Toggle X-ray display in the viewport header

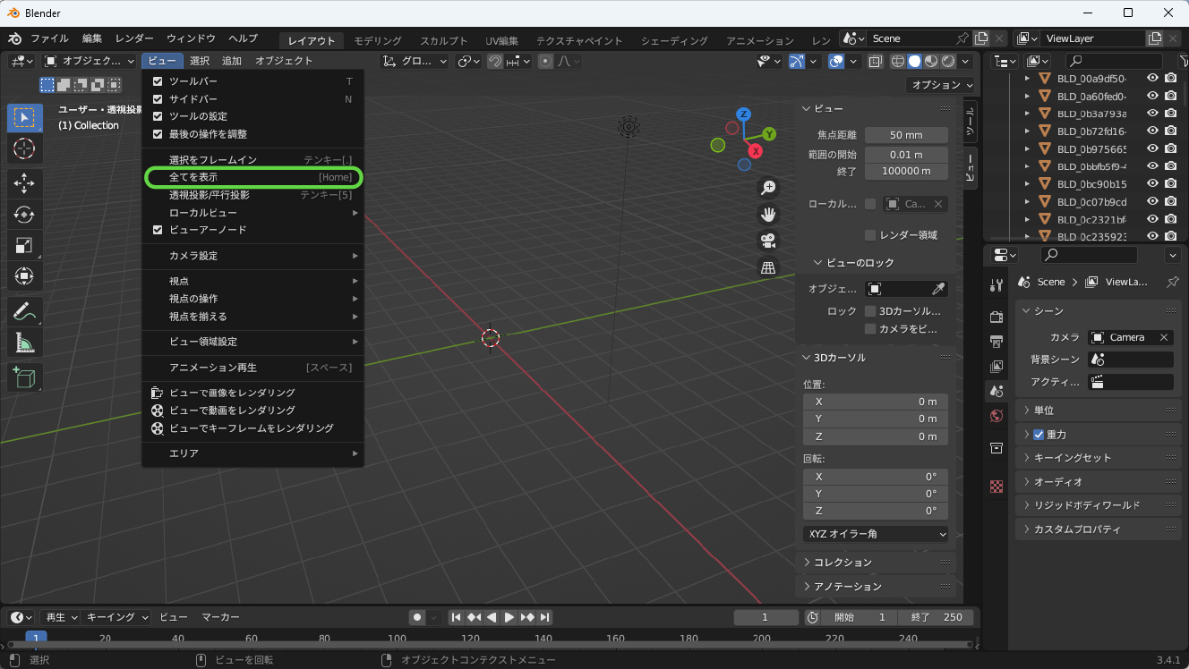click(876, 61)
